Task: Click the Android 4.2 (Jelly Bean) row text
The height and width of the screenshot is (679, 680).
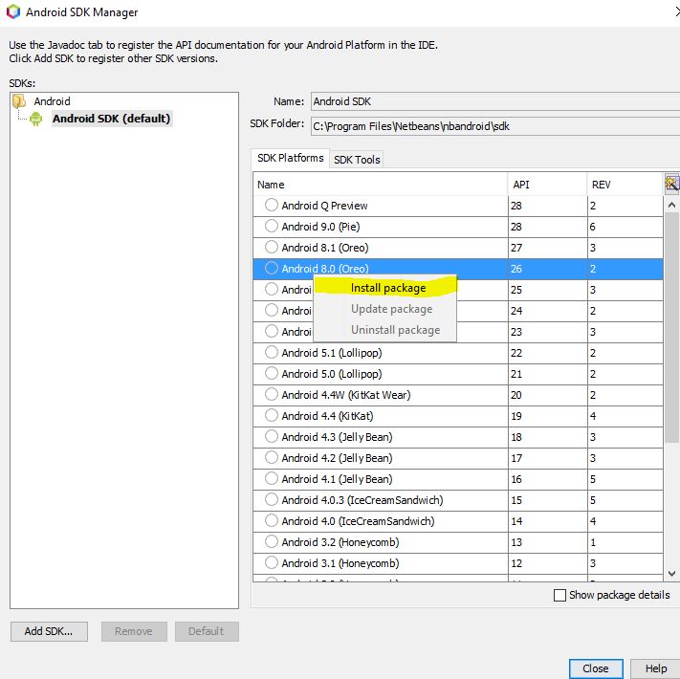Action: (x=337, y=458)
